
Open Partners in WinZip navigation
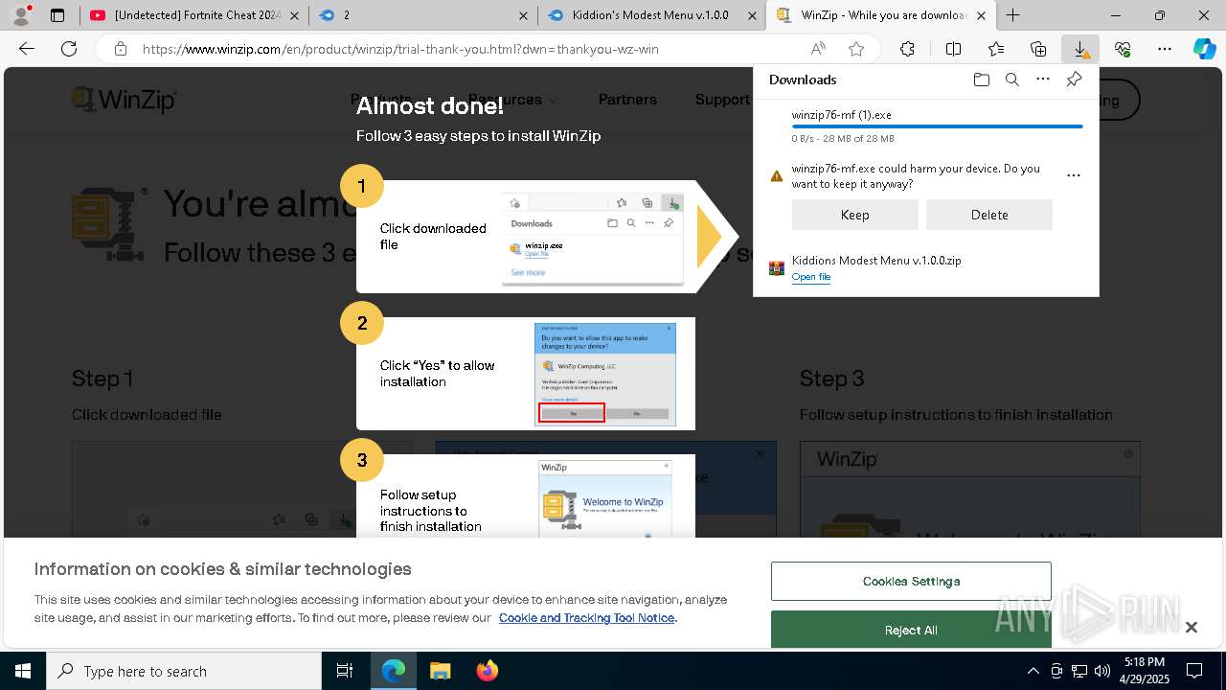627,100
